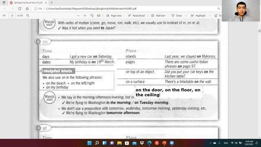Rotate the PDF page
Image resolution: width=261 pixels, height=147 pixels.
coord(92,16)
